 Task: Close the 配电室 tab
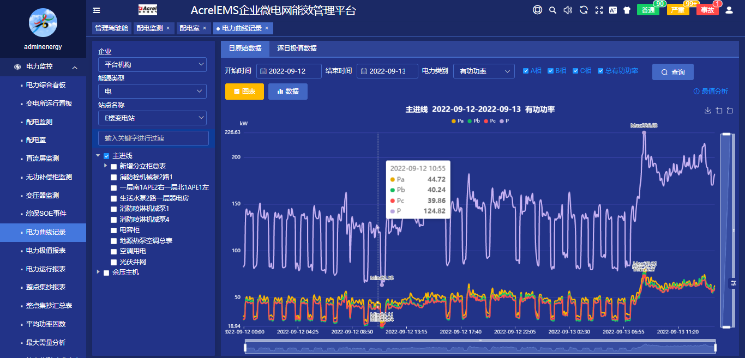click(206, 27)
